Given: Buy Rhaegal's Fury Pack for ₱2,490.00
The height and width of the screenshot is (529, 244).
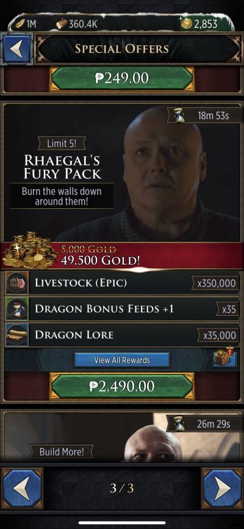Looking at the screenshot, I should pyautogui.click(x=122, y=386).
